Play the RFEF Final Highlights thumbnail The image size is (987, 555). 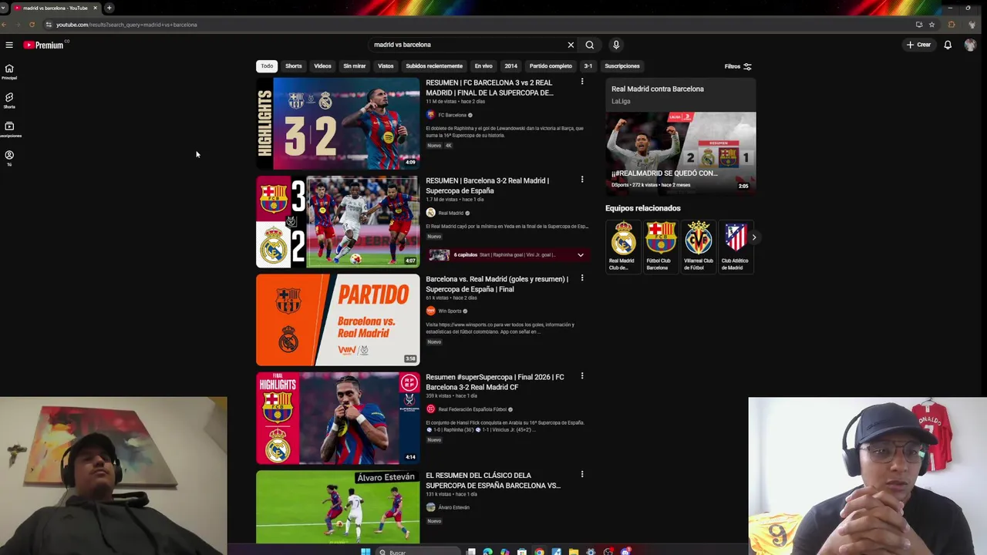[338, 419]
